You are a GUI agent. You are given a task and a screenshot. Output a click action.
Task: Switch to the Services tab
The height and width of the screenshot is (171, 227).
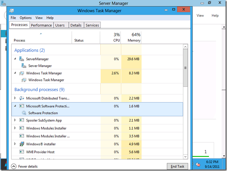tap(92, 25)
